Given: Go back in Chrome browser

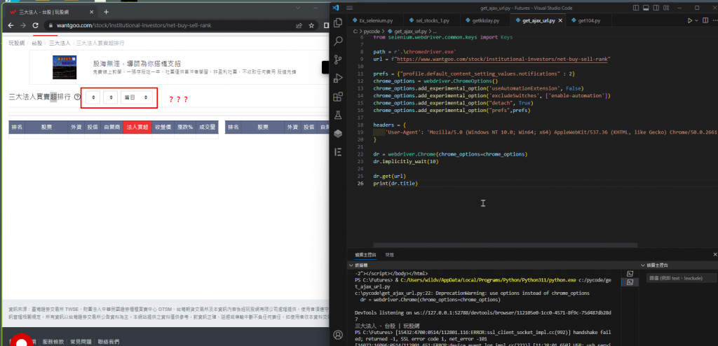Looking at the screenshot, I should [11, 26].
